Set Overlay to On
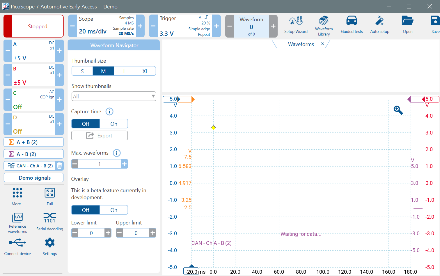The width and height of the screenshot is (440, 276). (x=114, y=210)
